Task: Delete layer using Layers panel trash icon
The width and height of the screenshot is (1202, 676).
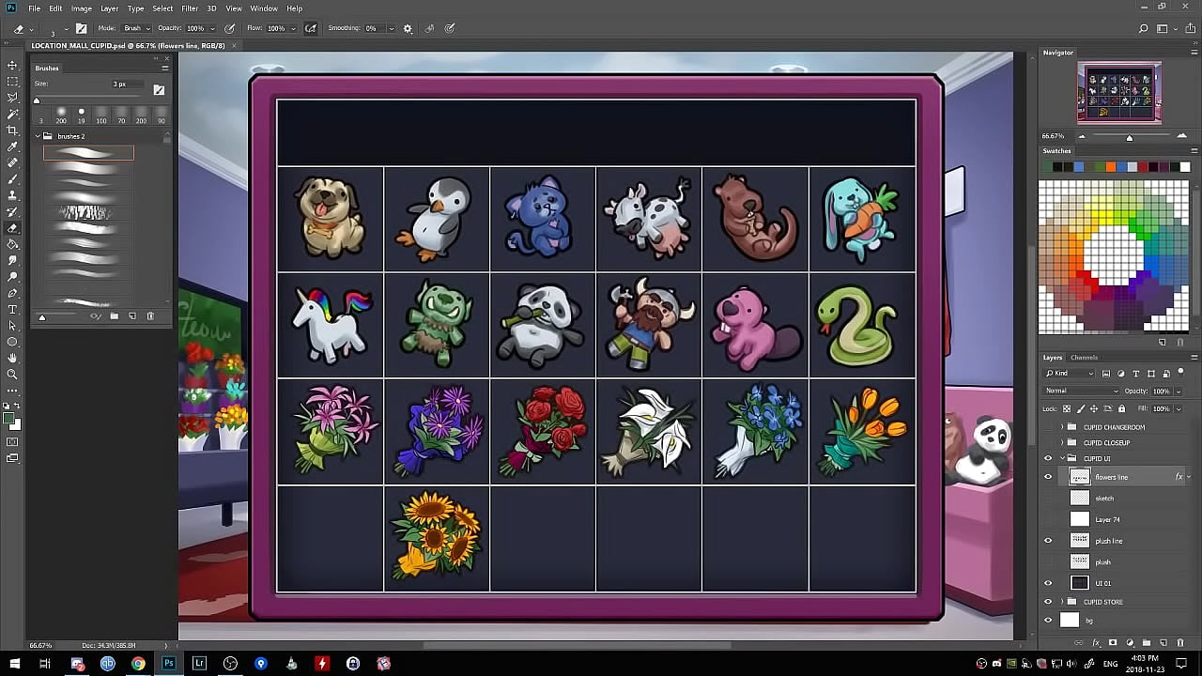Action: coord(1180,643)
